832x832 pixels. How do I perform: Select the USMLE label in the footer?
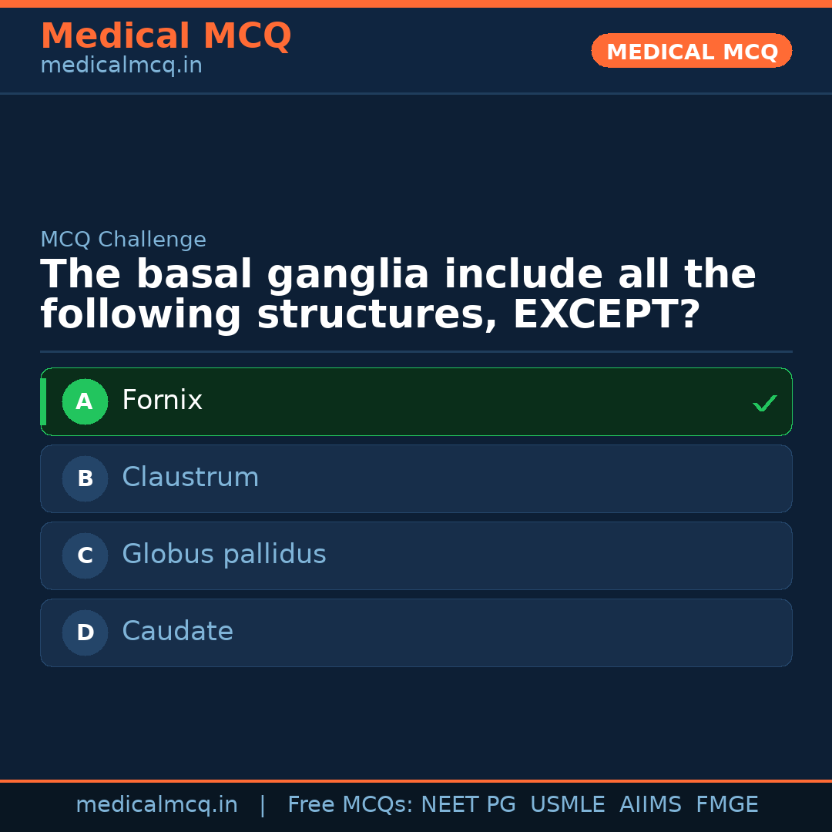[x=568, y=803]
